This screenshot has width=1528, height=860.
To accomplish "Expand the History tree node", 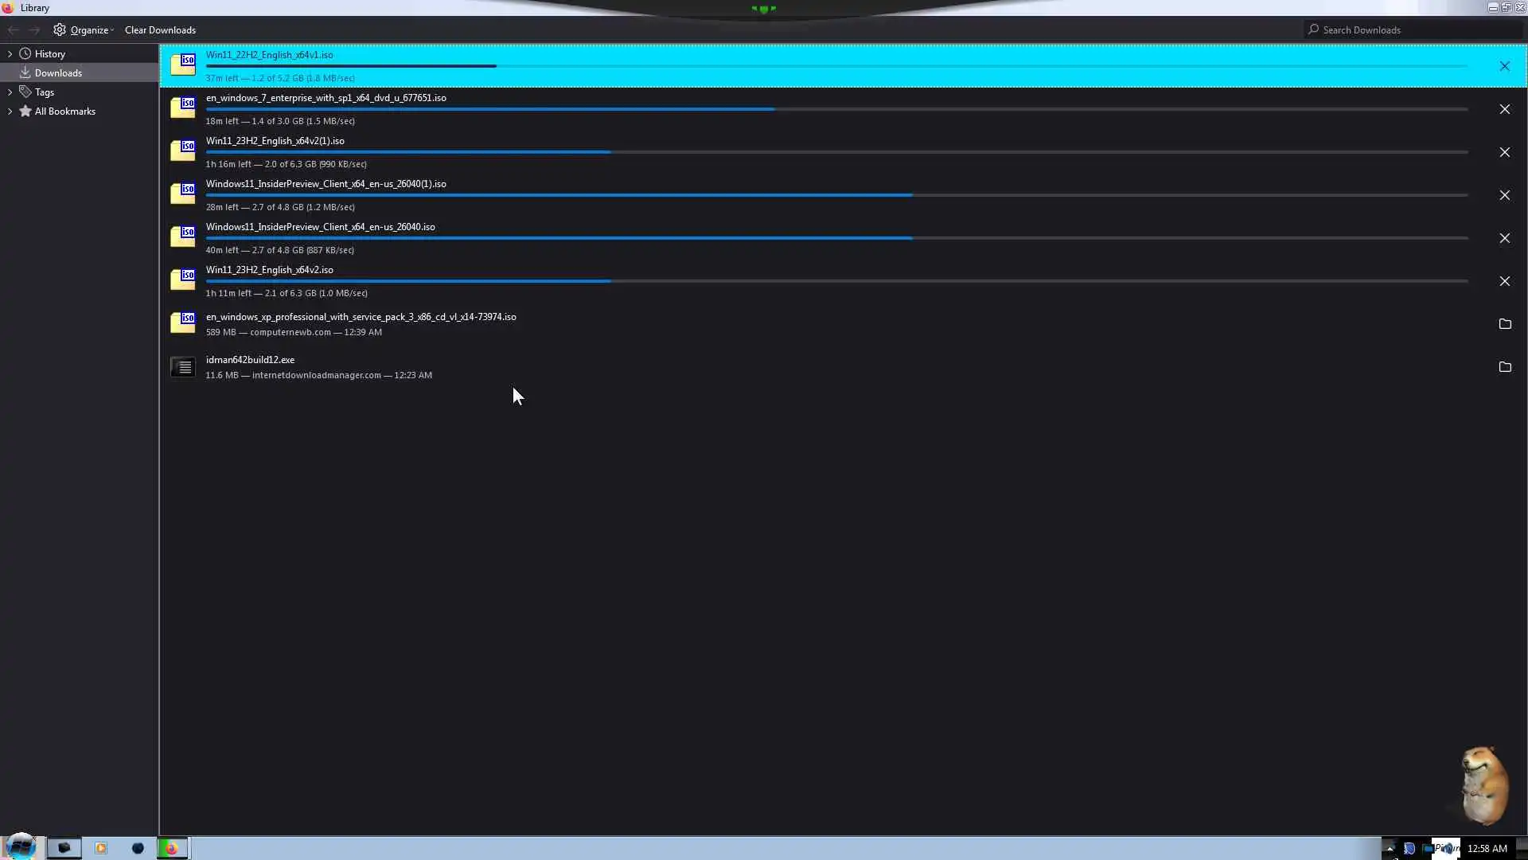I will pyautogui.click(x=10, y=54).
